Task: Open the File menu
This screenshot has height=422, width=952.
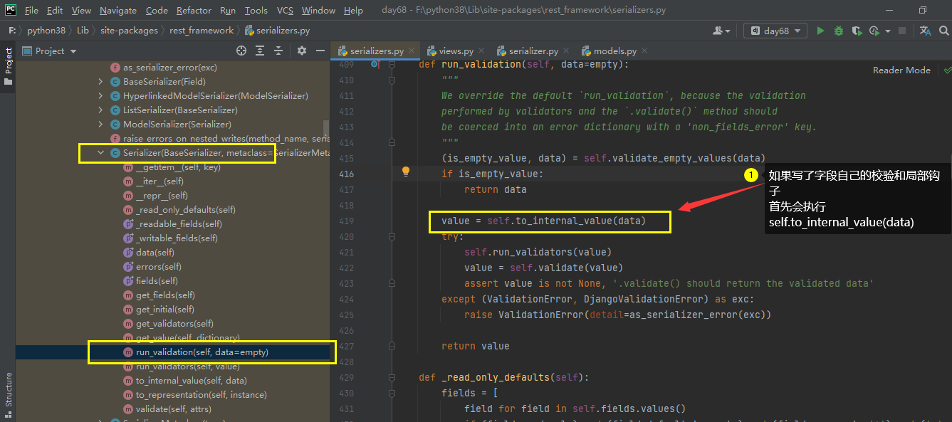Action: [31, 10]
